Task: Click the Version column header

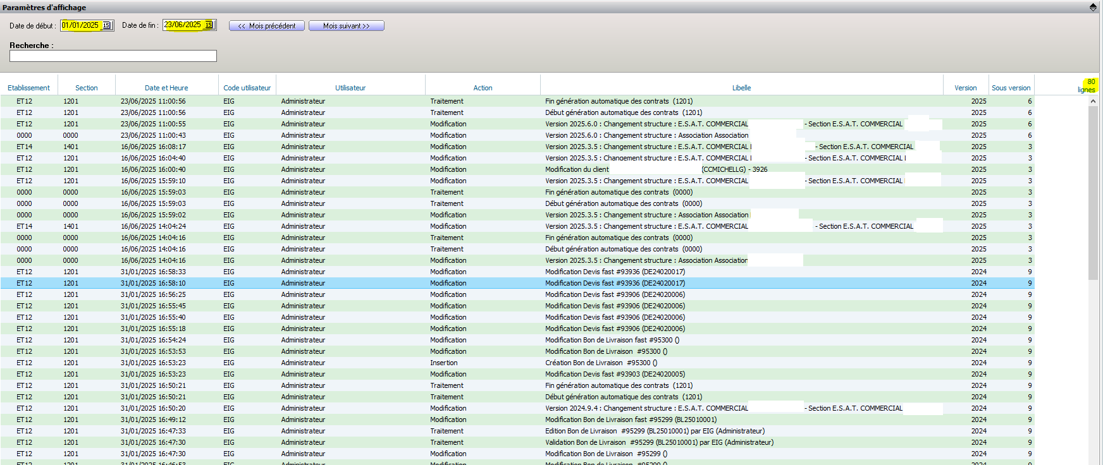Action: click(x=965, y=88)
